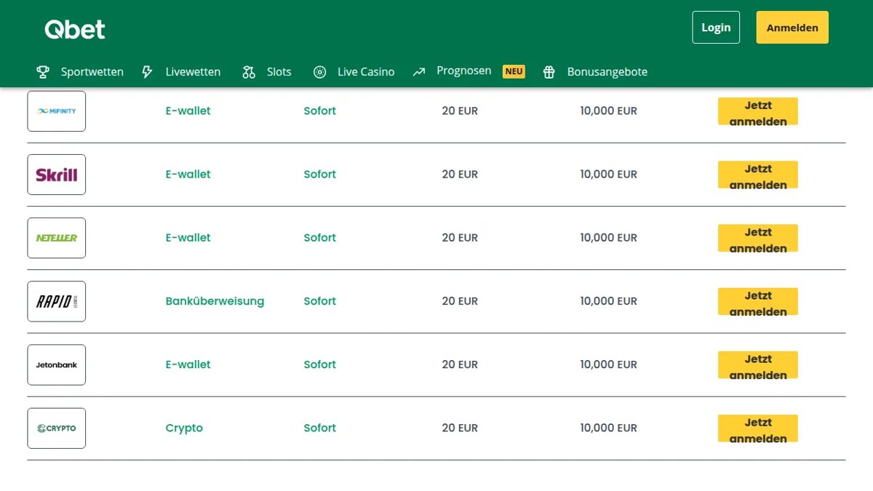Click the Bonusangebote gift icon
873x491 pixels.
(549, 71)
